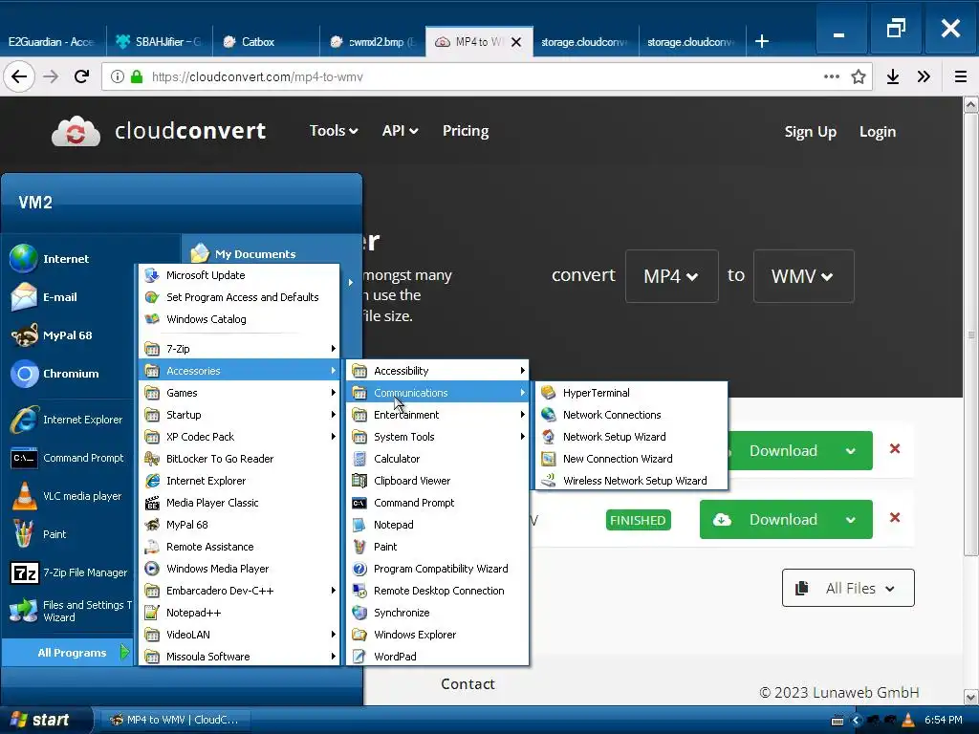Screen dimensions: 979x734
Task: Click MP4 to WMV taskbar button
Action: pos(174,720)
